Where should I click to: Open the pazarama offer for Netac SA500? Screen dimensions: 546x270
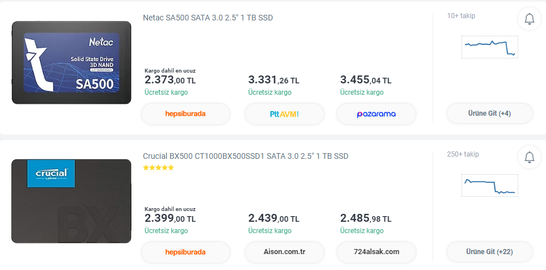coord(376,114)
